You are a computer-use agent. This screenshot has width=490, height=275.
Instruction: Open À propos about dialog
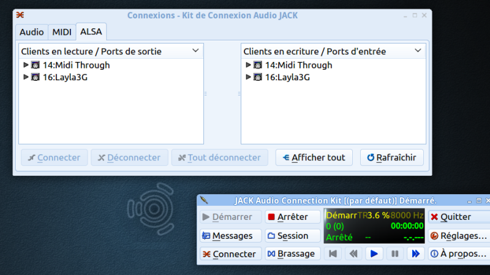point(459,254)
